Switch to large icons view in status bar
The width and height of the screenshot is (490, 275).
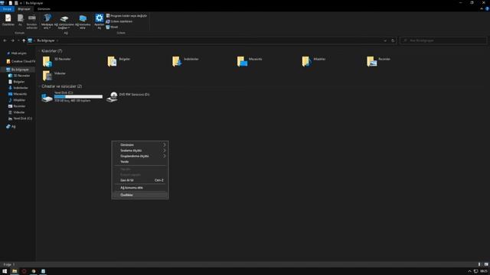tap(486, 264)
